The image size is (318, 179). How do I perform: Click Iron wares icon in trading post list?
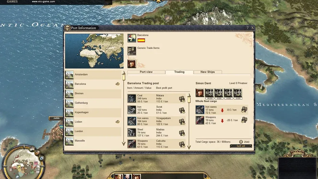(132, 121)
